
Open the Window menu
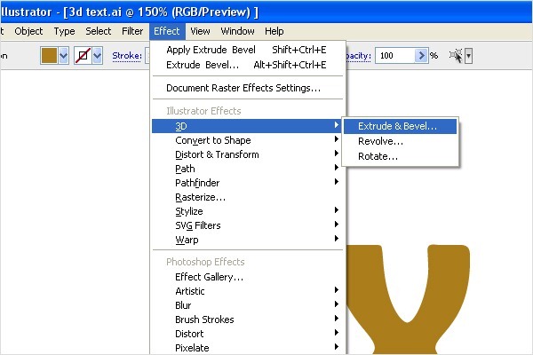(x=237, y=31)
